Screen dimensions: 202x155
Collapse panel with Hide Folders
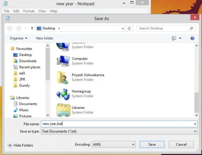coord(20,145)
